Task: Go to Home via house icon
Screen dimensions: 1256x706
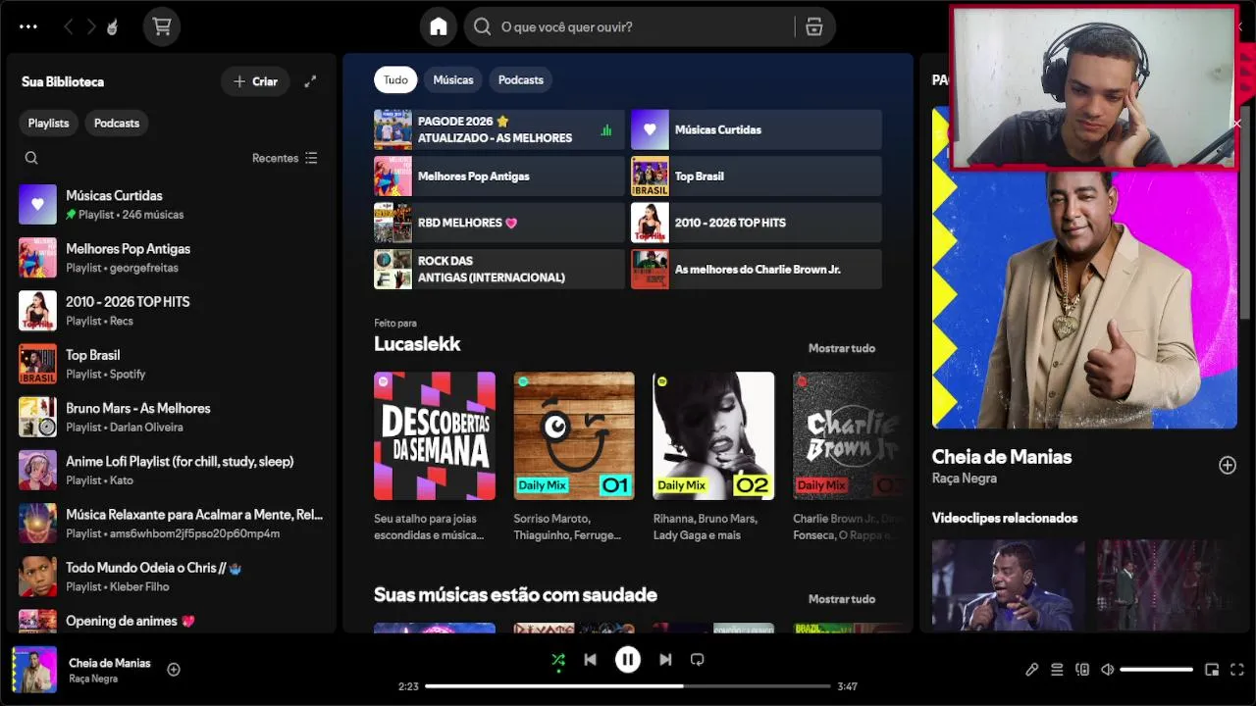Action: click(x=439, y=27)
